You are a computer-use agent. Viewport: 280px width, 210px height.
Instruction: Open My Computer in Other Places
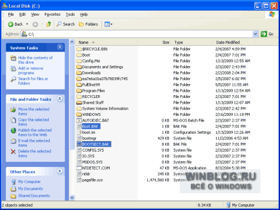(29, 181)
